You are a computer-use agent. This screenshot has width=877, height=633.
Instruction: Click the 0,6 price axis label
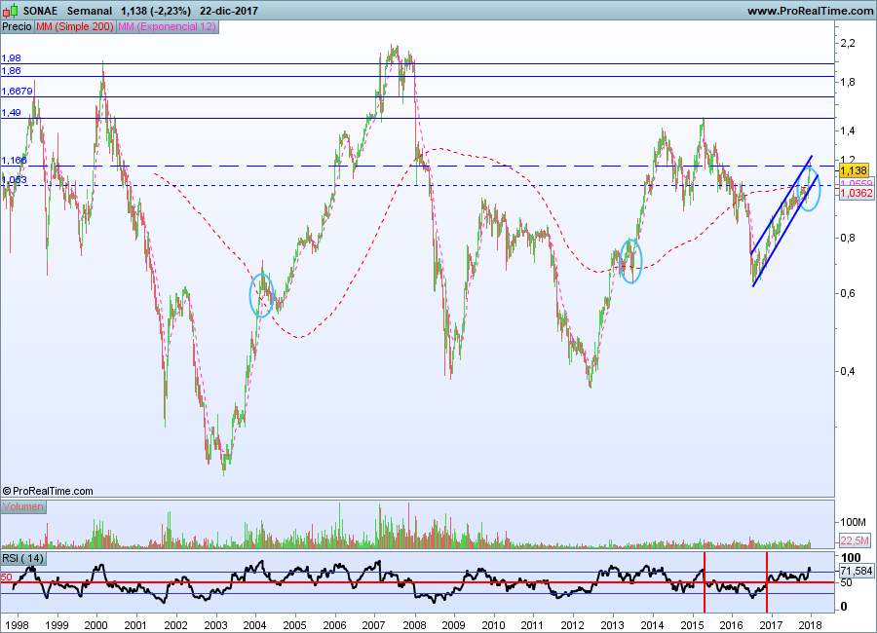click(x=848, y=293)
